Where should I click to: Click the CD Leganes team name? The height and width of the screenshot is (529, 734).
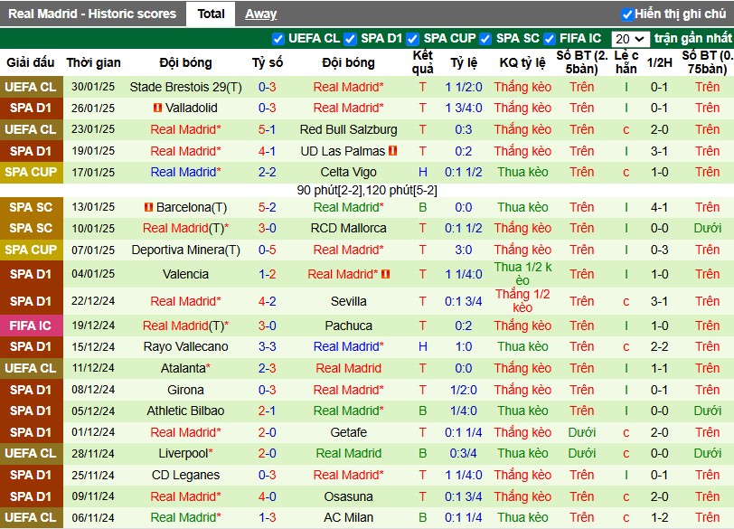186,475
